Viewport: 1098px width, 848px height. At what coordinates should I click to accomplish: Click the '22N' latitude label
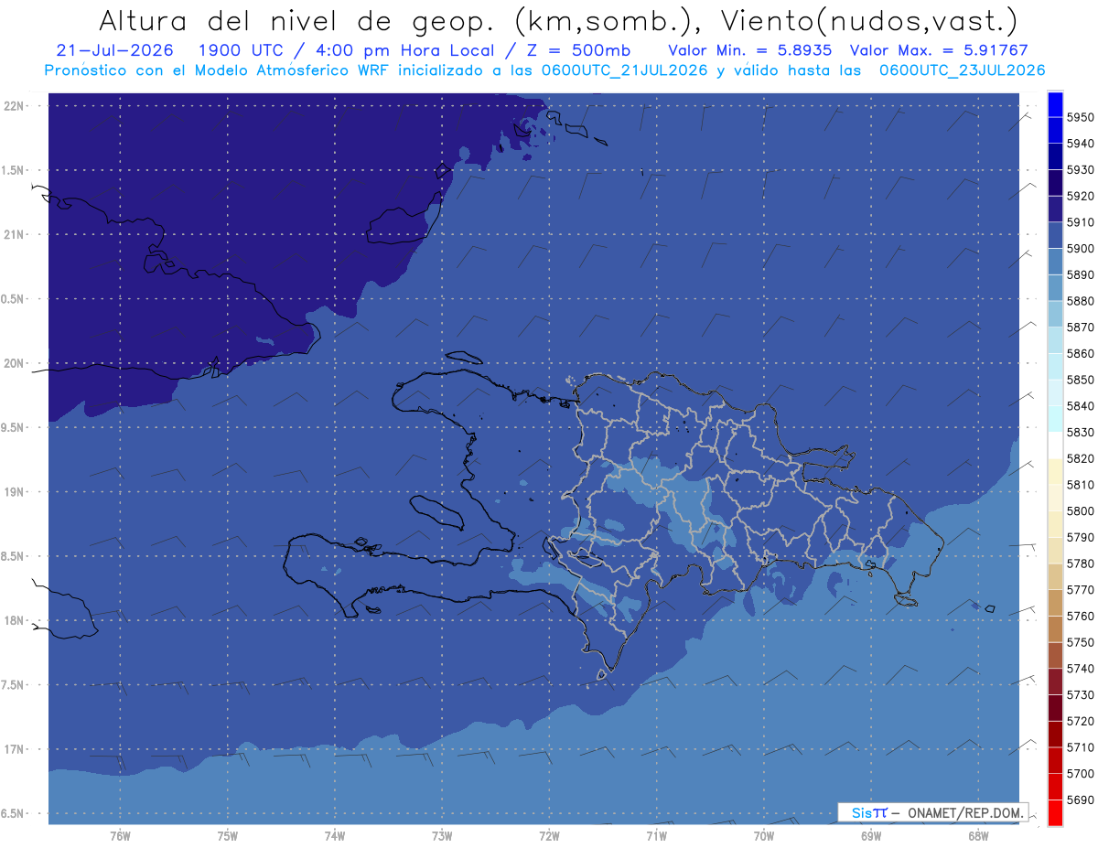14,106
